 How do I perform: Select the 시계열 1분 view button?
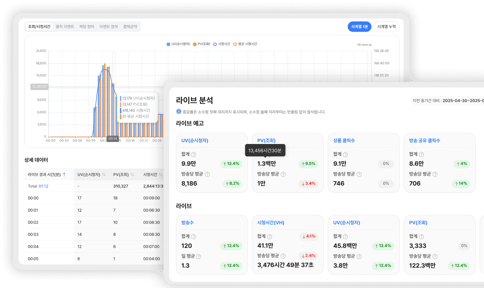pos(359,26)
